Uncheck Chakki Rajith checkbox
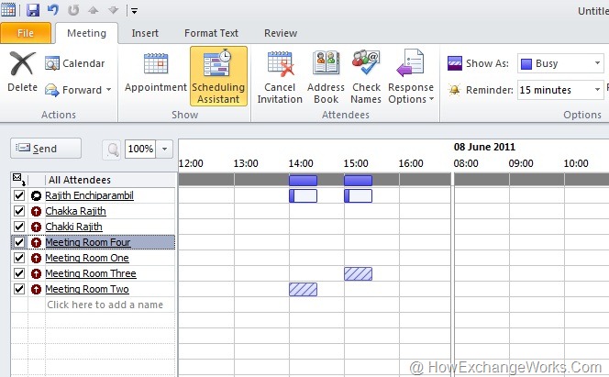Viewport: 609px width, 377px height. pyautogui.click(x=19, y=227)
